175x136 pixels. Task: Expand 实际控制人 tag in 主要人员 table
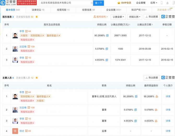tap(27, 96)
